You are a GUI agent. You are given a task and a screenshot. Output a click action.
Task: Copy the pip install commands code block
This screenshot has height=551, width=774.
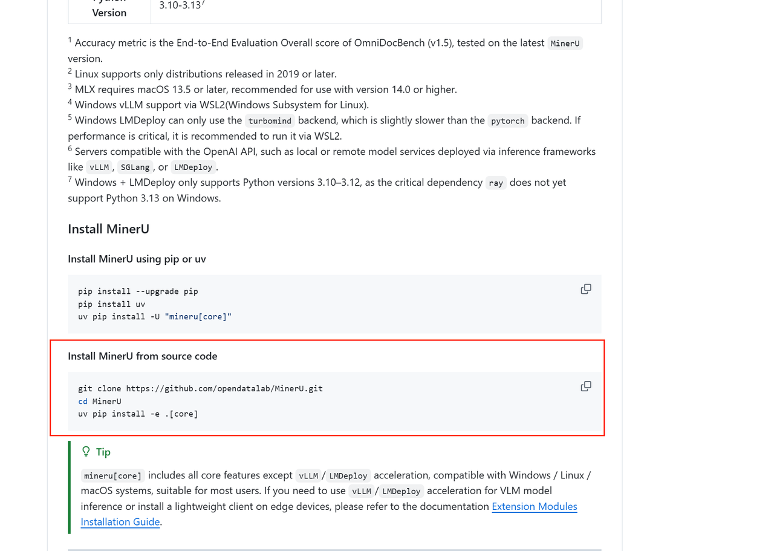(x=585, y=289)
